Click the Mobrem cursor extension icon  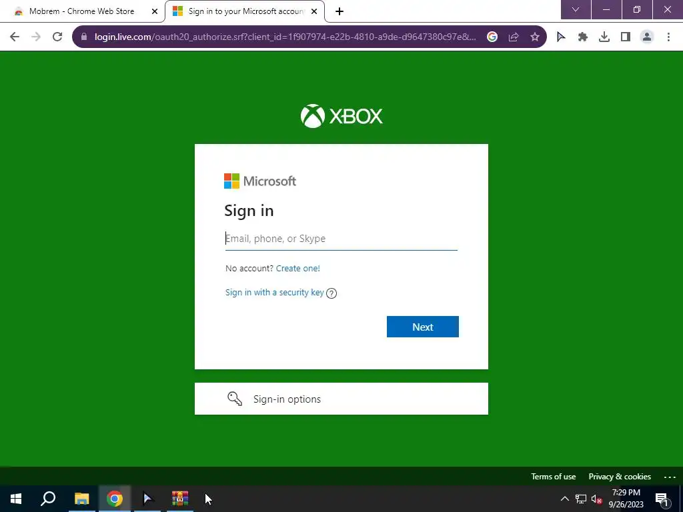point(561,37)
